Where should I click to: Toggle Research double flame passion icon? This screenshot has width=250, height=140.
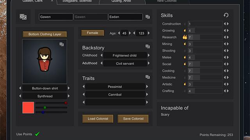pyautogui.click(x=185, y=37)
